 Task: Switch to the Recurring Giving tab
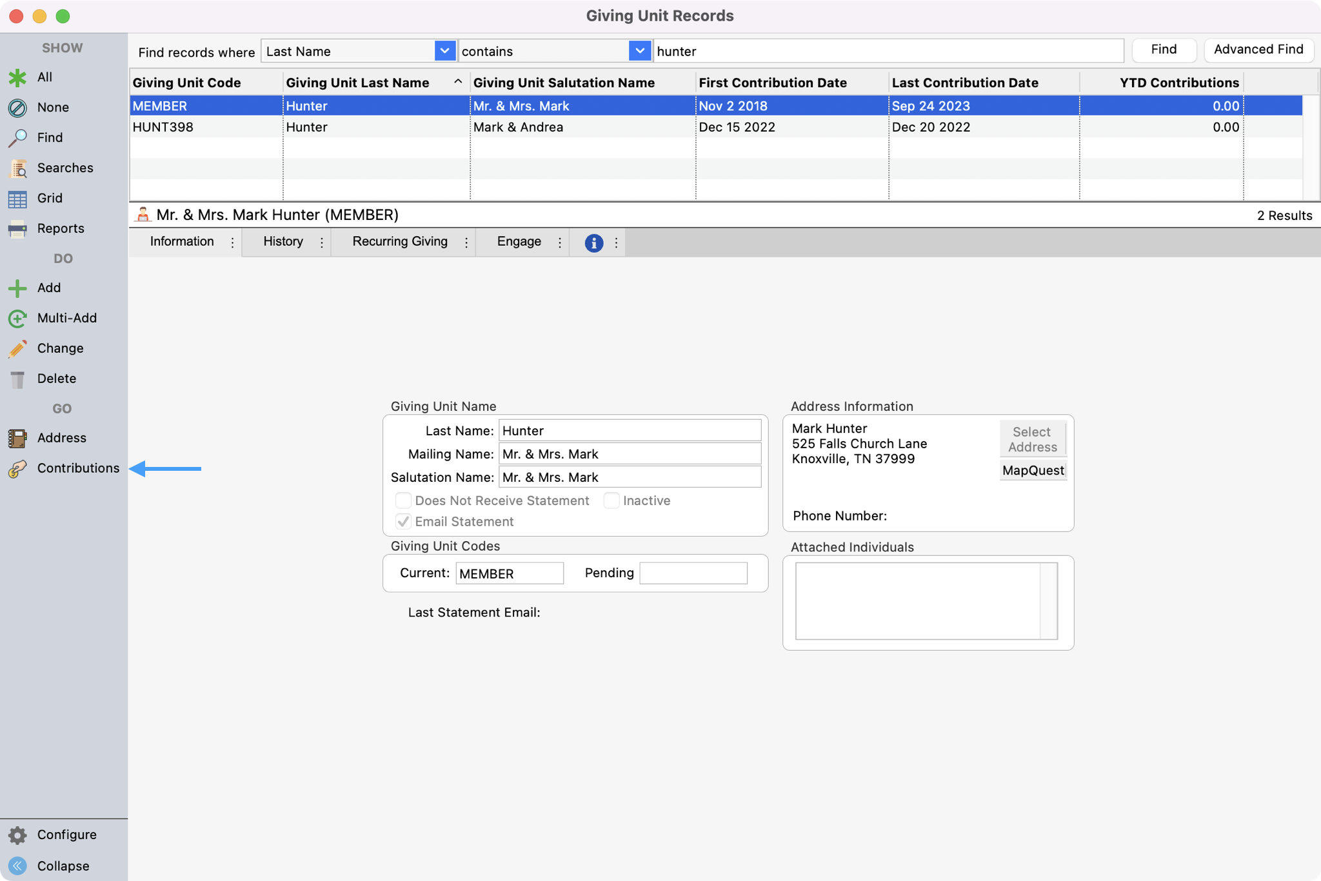click(399, 242)
